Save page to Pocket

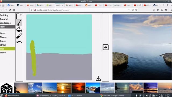tap(133, 10)
